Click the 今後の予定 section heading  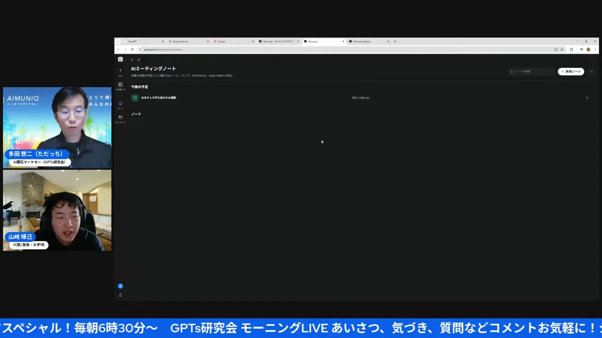pos(139,87)
